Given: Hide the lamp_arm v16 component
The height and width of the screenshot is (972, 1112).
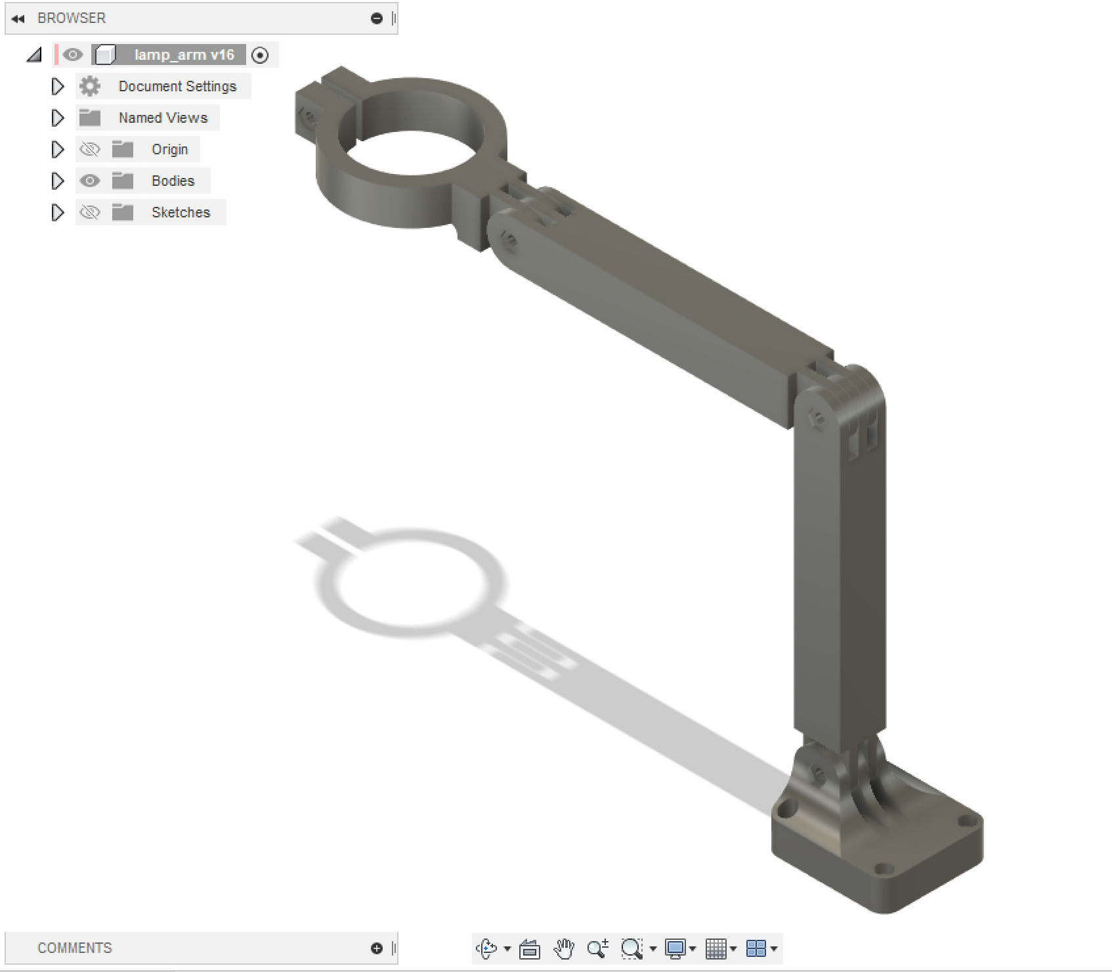Looking at the screenshot, I should click(x=73, y=55).
